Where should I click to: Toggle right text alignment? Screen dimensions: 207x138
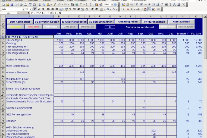(x=57, y=9)
